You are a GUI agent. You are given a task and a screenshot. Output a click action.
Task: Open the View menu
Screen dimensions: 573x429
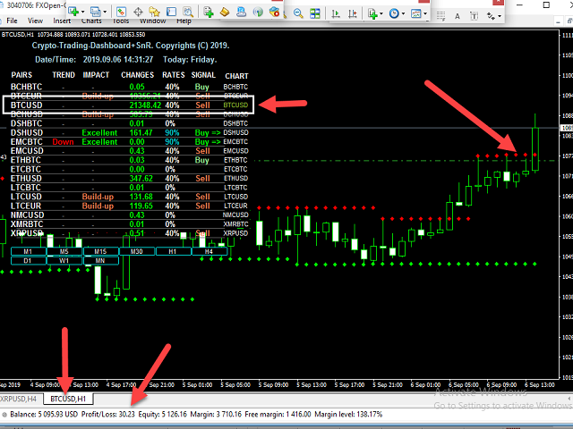36,21
